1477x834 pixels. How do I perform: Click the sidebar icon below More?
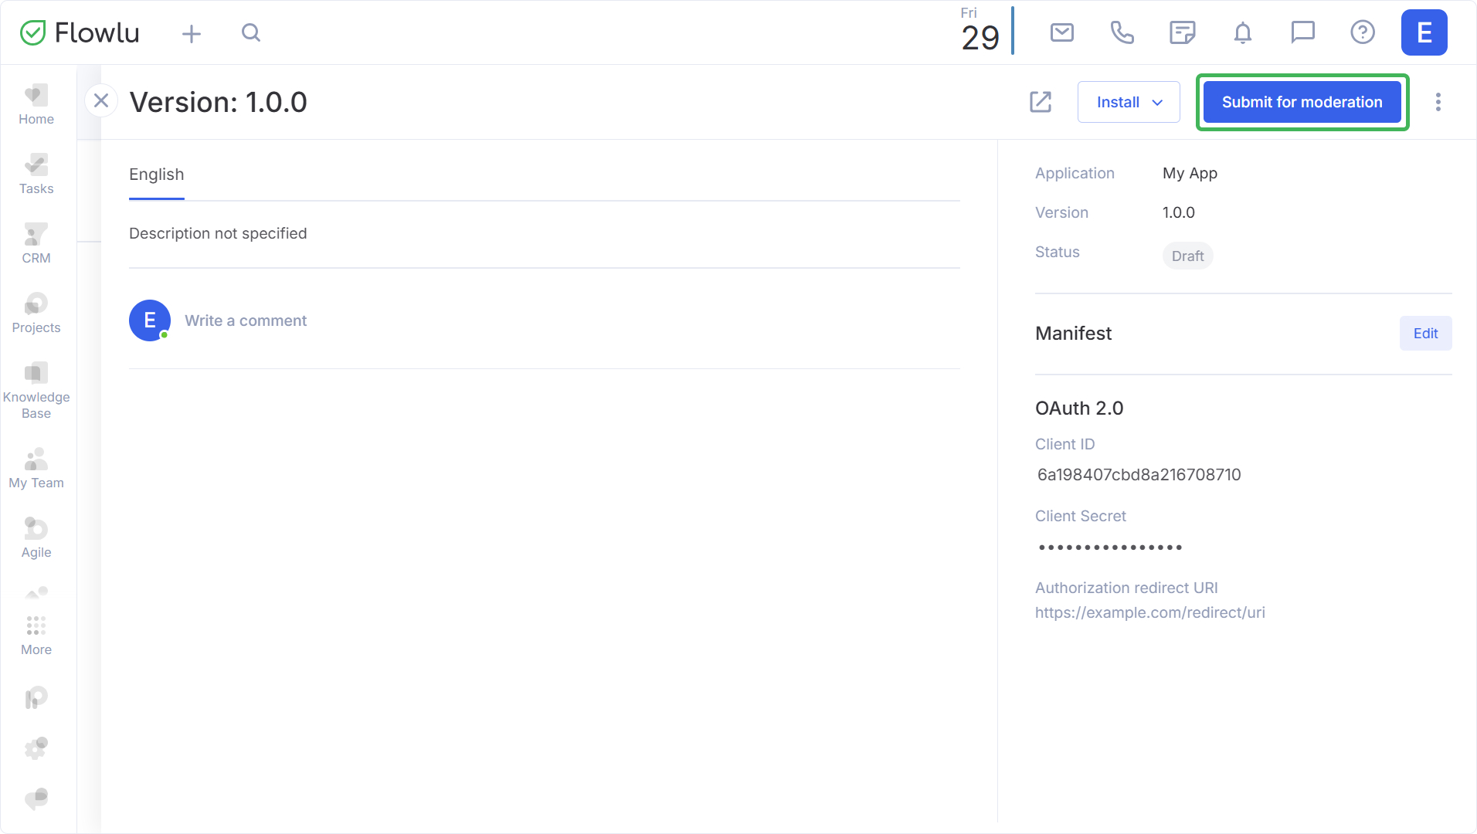36,698
